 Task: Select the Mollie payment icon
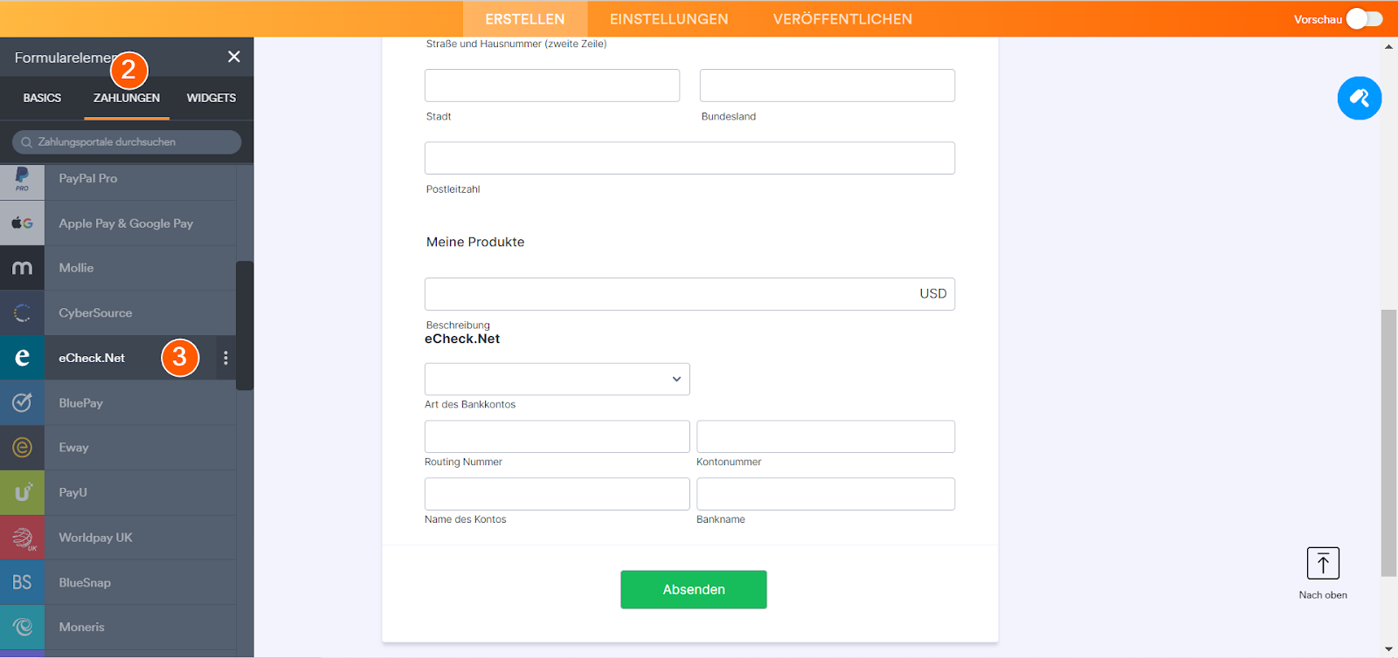(x=22, y=268)
